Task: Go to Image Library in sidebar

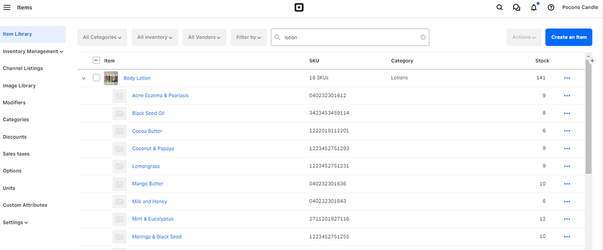Action: (x=19, y=86)
